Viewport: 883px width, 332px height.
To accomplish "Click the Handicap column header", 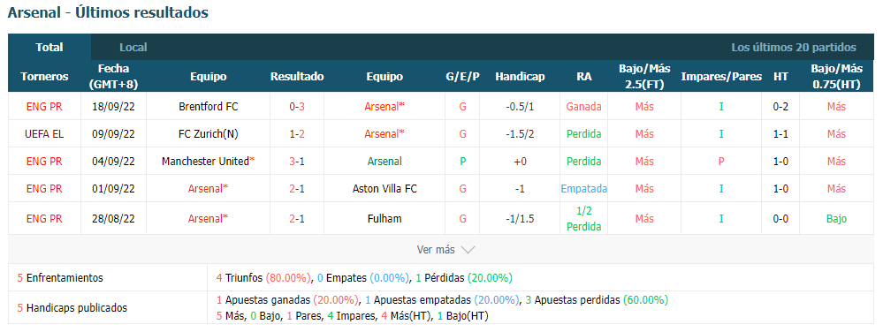I will [x=520, y=77].
